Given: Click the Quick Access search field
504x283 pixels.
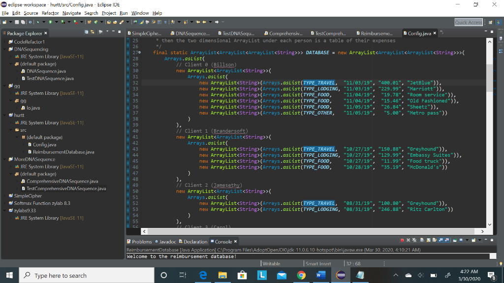Looking at the screenshot, I should point(468,22).
